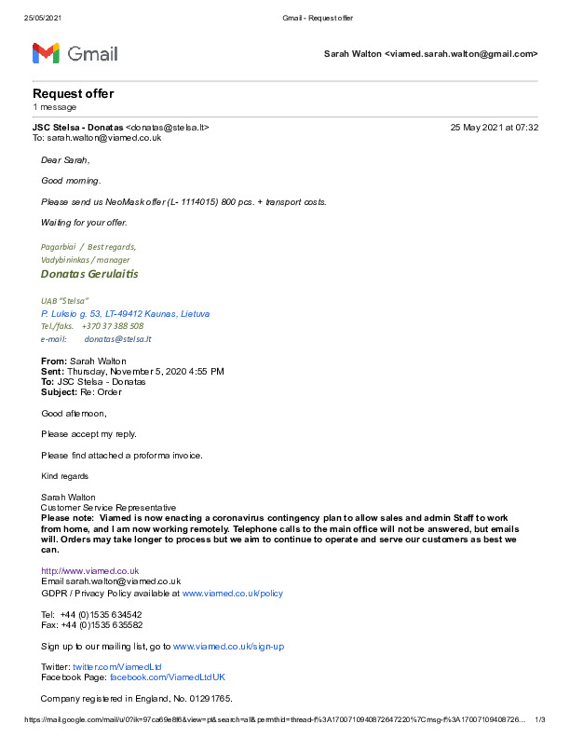Viewport: 570px width, 738px height.
Task: Click the "Gmail - Request offer" page title header
Action: tap(318, 19)
